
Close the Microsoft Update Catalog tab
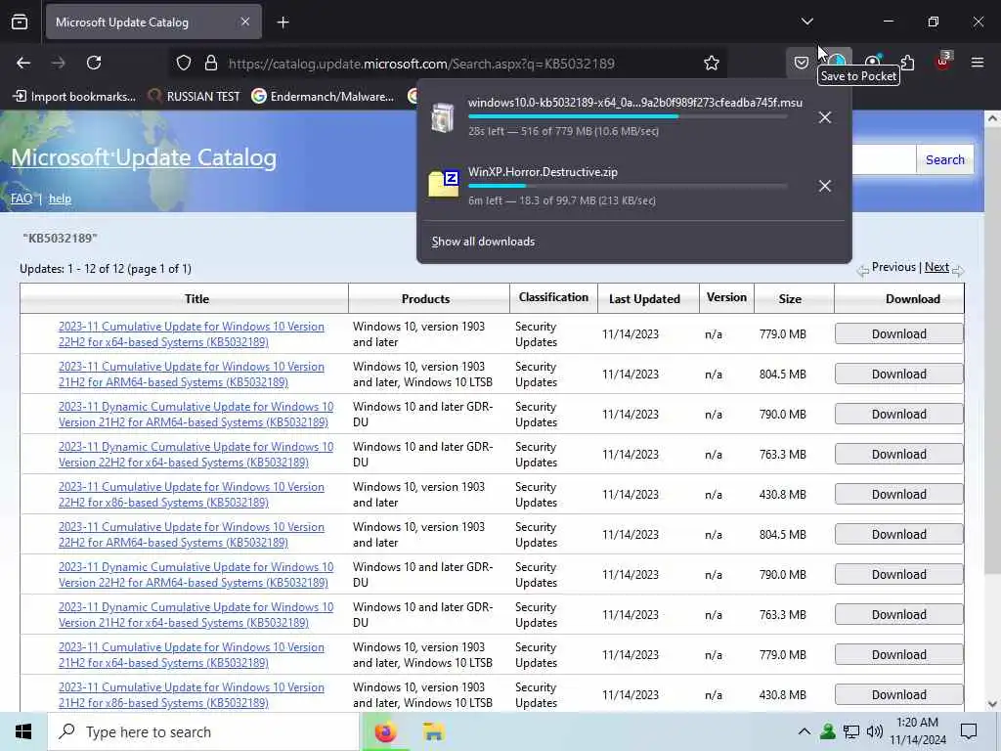pyautogui.click(x=245, y=22)
